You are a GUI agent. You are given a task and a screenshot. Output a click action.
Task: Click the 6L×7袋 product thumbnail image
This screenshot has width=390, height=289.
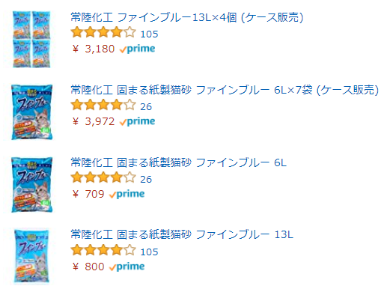[x=32, y=112]
